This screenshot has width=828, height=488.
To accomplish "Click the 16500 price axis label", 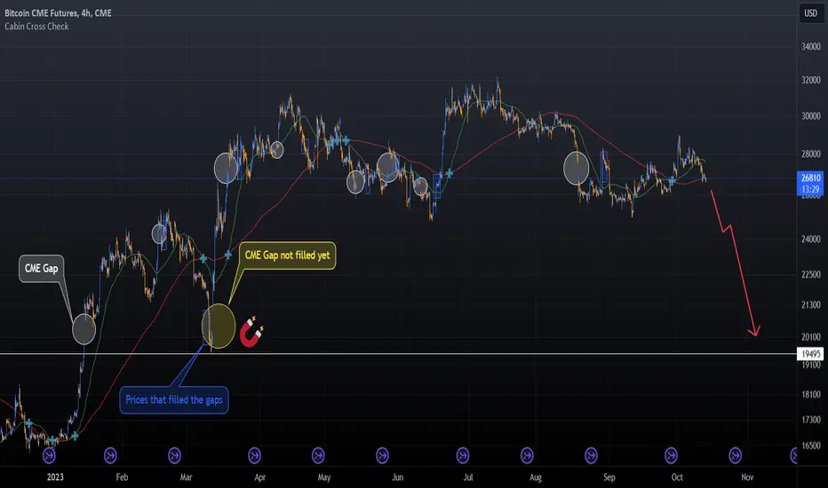I will (x=810, y=445).
